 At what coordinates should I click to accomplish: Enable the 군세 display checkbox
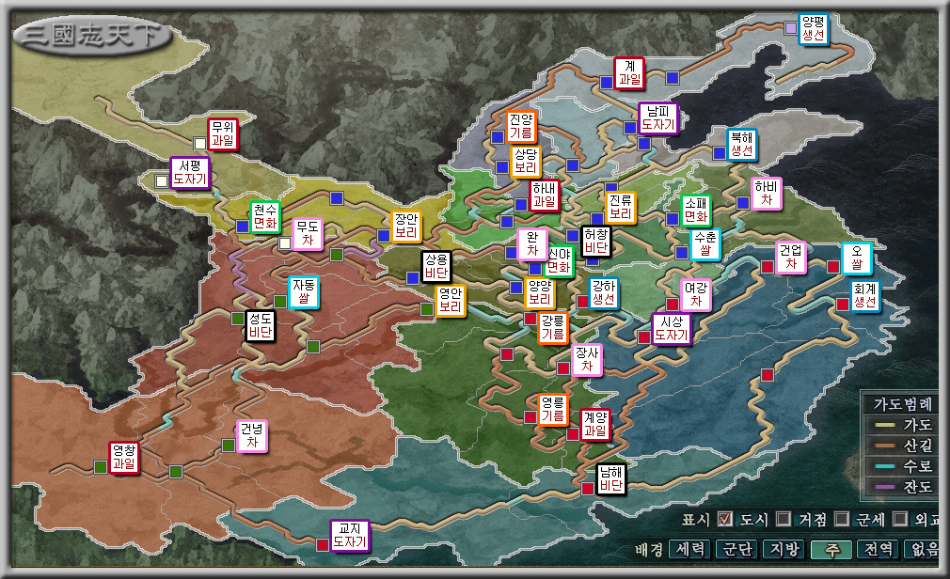click(x=842, y=519)
